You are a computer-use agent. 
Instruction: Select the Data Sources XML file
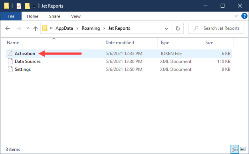[28, 61]
